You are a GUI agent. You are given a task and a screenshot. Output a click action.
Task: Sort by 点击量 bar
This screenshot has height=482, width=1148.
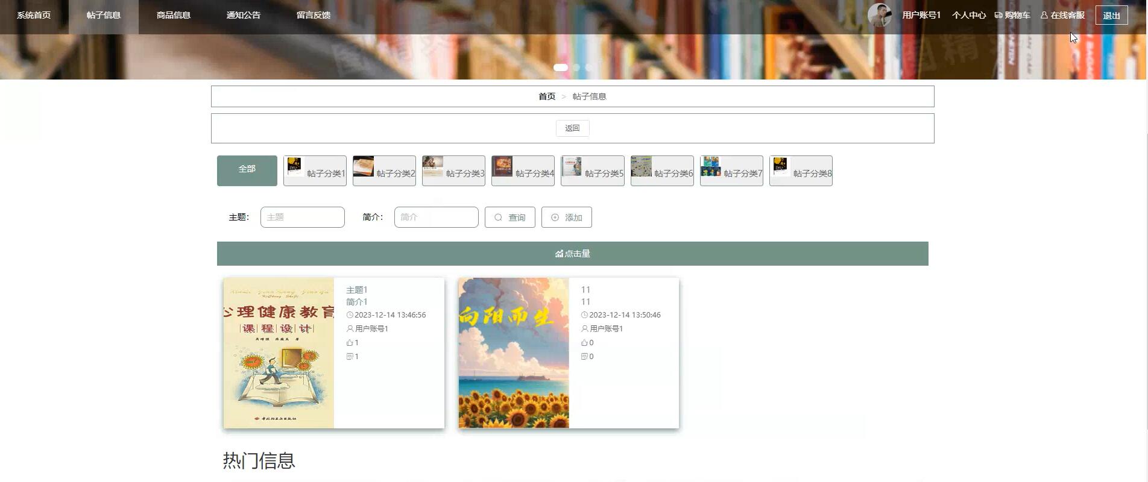[573, 254]
